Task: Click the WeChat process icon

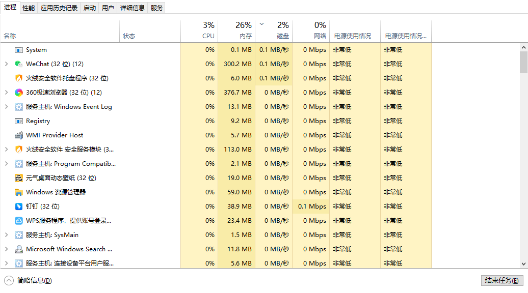Action: pyautogui.click(x=19, y=64)
